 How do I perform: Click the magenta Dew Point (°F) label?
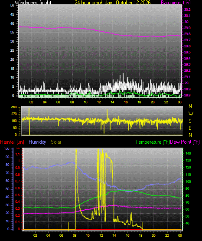click(185, 142)
